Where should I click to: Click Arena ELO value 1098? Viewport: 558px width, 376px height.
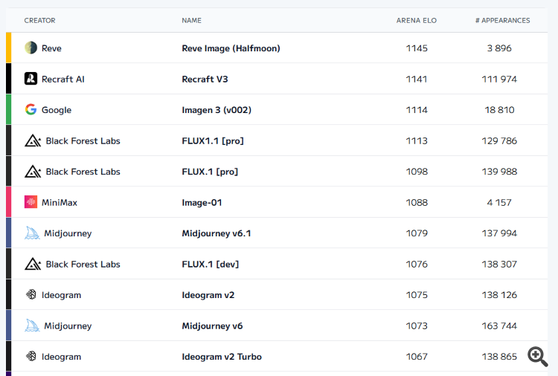pos(417,172)
